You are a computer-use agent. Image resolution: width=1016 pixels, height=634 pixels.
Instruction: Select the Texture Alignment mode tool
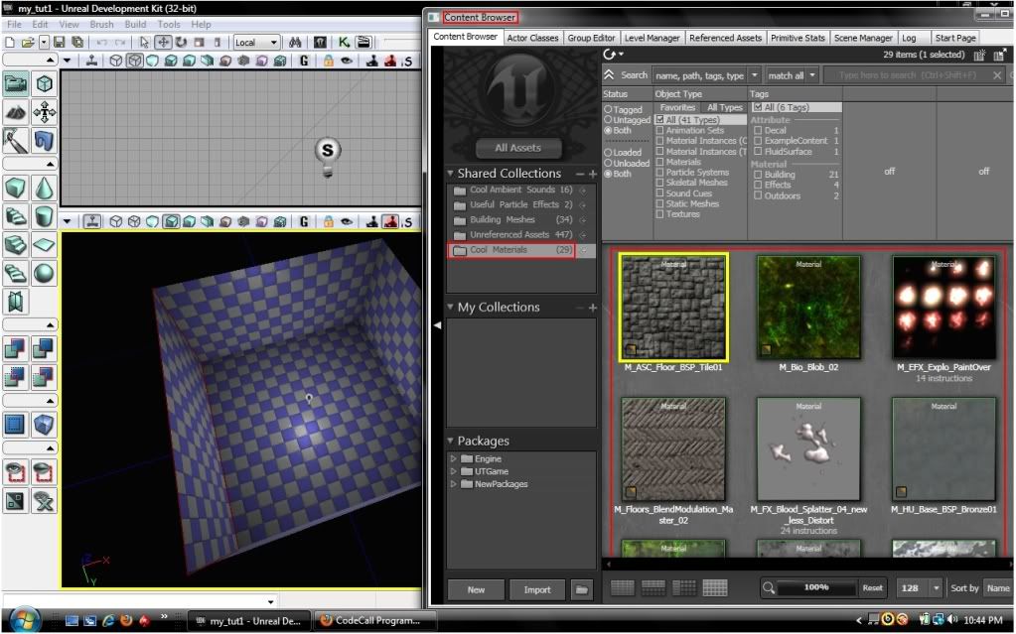44,113
